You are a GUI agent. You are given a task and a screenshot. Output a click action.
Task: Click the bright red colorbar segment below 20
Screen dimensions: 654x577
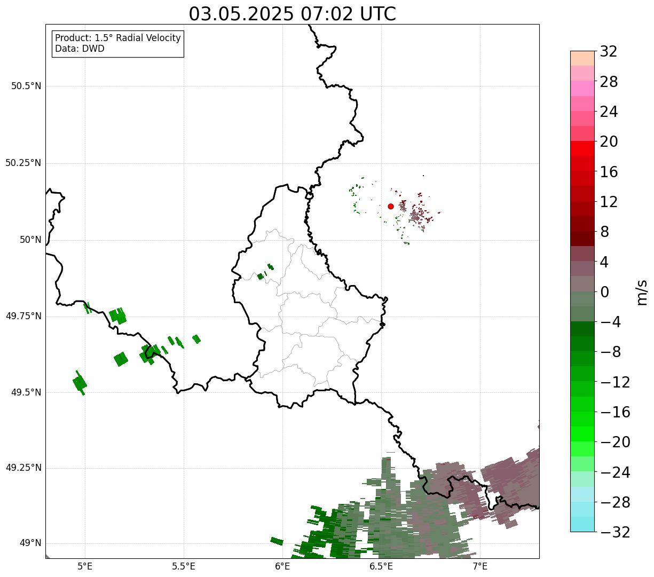coord(582,148)
